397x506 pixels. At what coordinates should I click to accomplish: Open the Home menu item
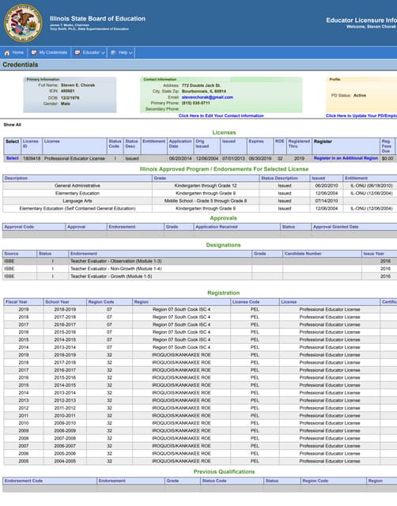pyautogui.click(x=14, y=53)
